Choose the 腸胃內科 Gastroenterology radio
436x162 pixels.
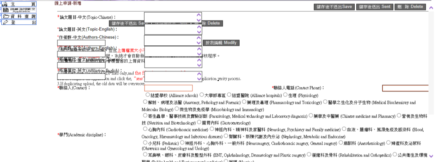click(199, 122)
